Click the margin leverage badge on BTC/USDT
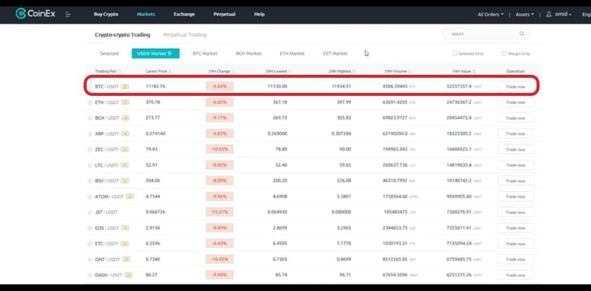The image size is (591, 291). click(125, 86)
